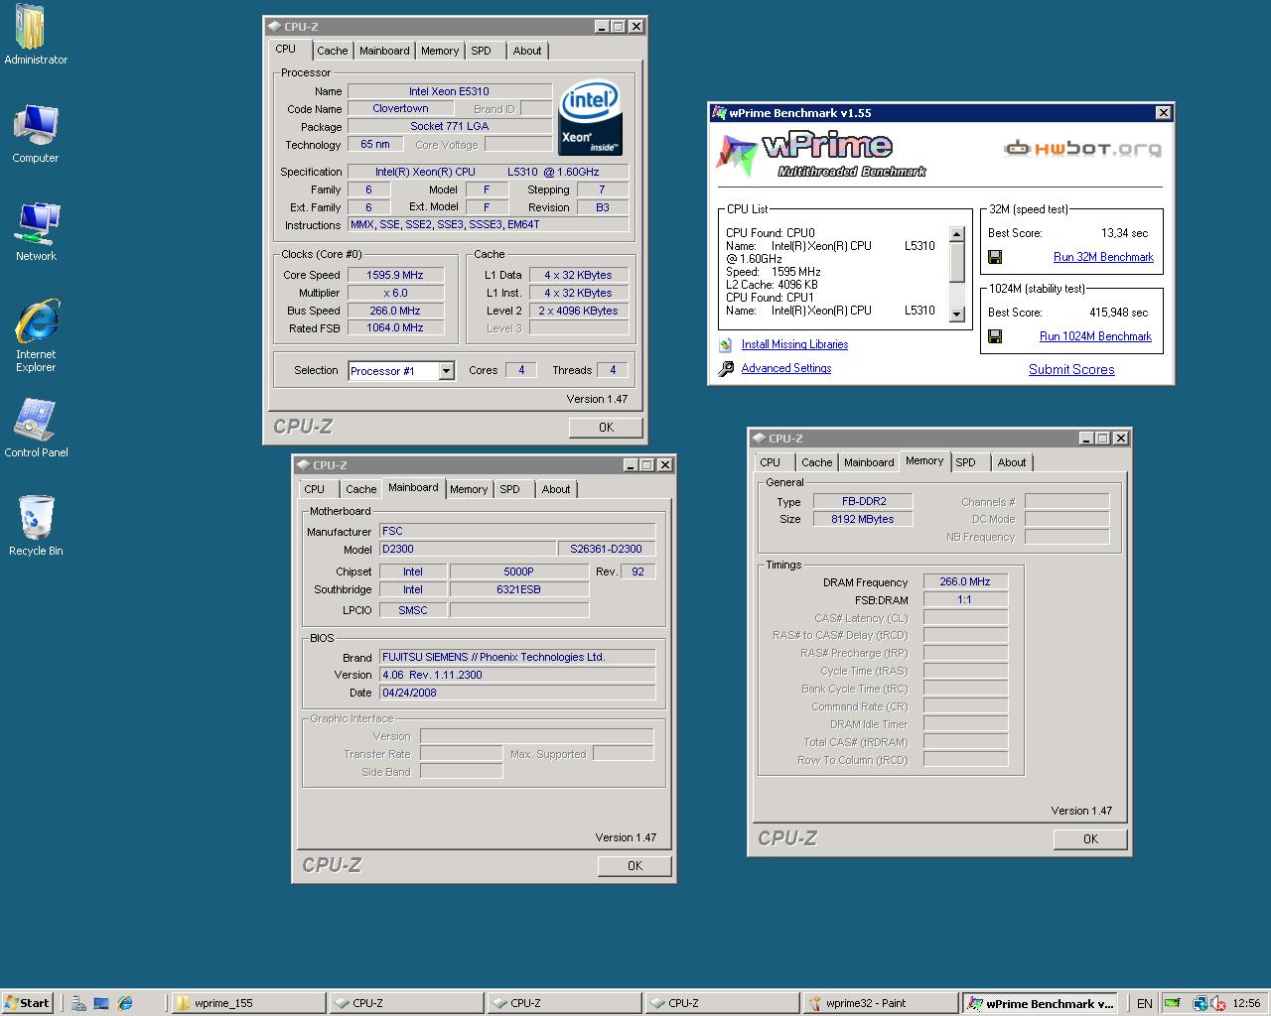Click the FB-DDR2 memory type value
Viewport: 1271px width, 1016px height.
click(x=863, y=501)
